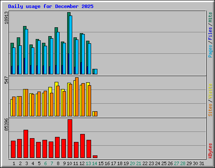
Task: Click the cyan files bar for day 12
Action: [x=83, y=54]
